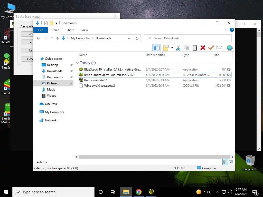Click the shell globe icon in toolbar
The image size is (263, 197).
pyautogui.click(x=229, y=48)
